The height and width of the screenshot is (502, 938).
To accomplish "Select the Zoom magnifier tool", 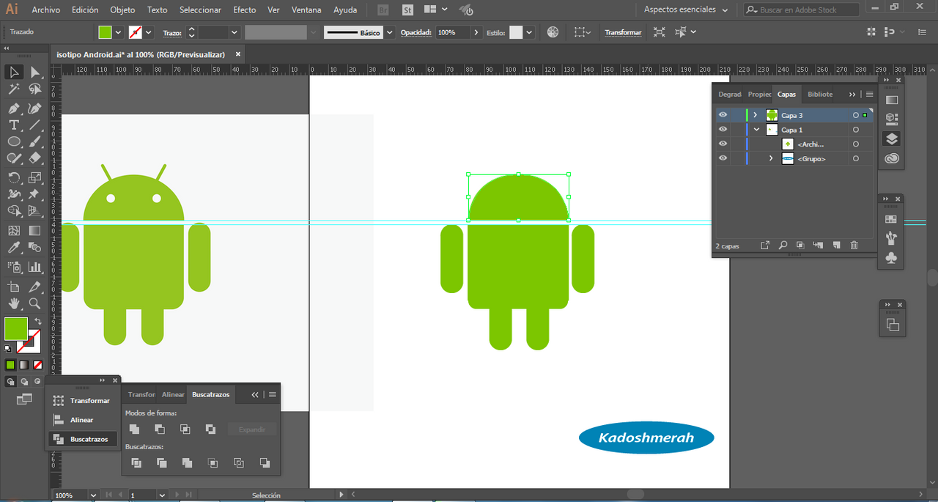I will click(35, 303).
